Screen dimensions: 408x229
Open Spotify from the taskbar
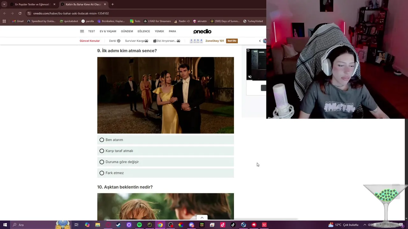click(x=139, y=225)
